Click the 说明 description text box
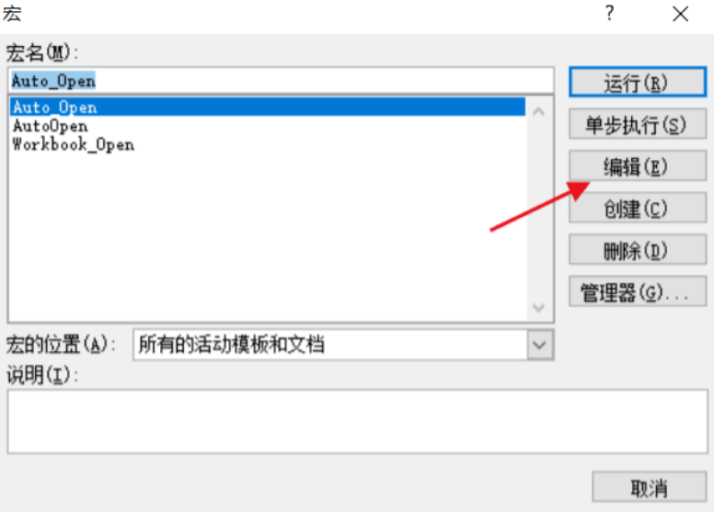714x512 pixels. tap(357, 421)
